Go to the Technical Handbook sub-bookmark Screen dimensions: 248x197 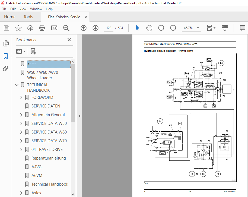pos(50,184)
